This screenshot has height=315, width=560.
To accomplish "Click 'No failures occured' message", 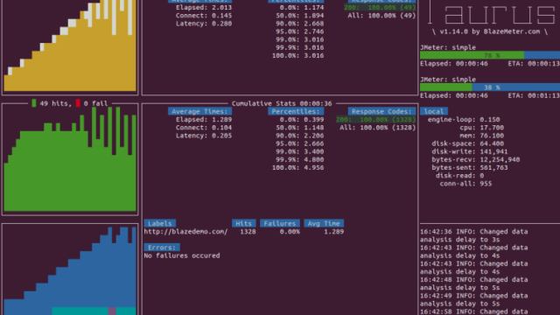I will click(x=182, y=255).
